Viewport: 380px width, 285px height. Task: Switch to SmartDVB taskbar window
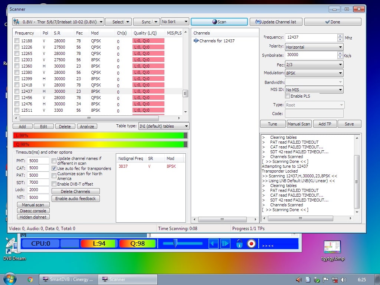point(69,279)
